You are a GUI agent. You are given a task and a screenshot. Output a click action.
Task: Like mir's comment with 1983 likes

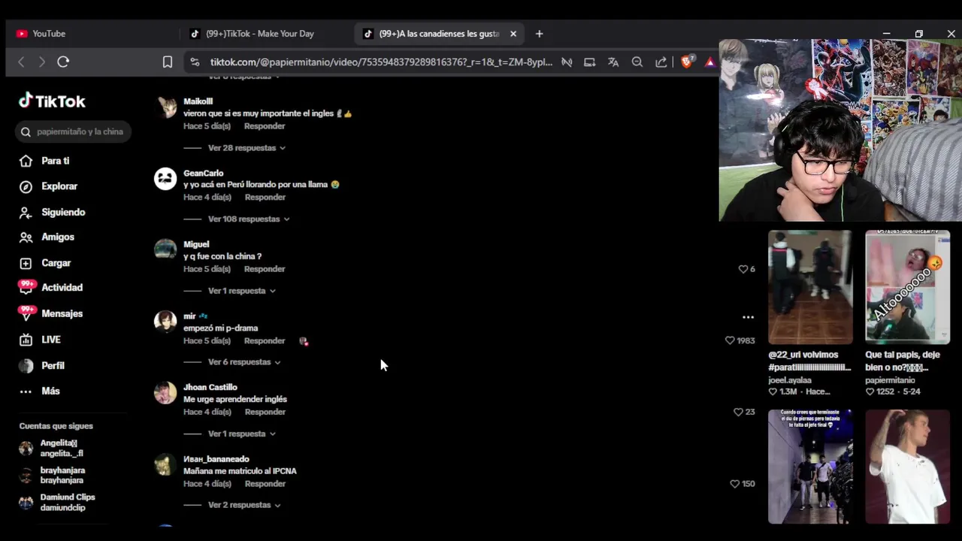tap(730, 340)
